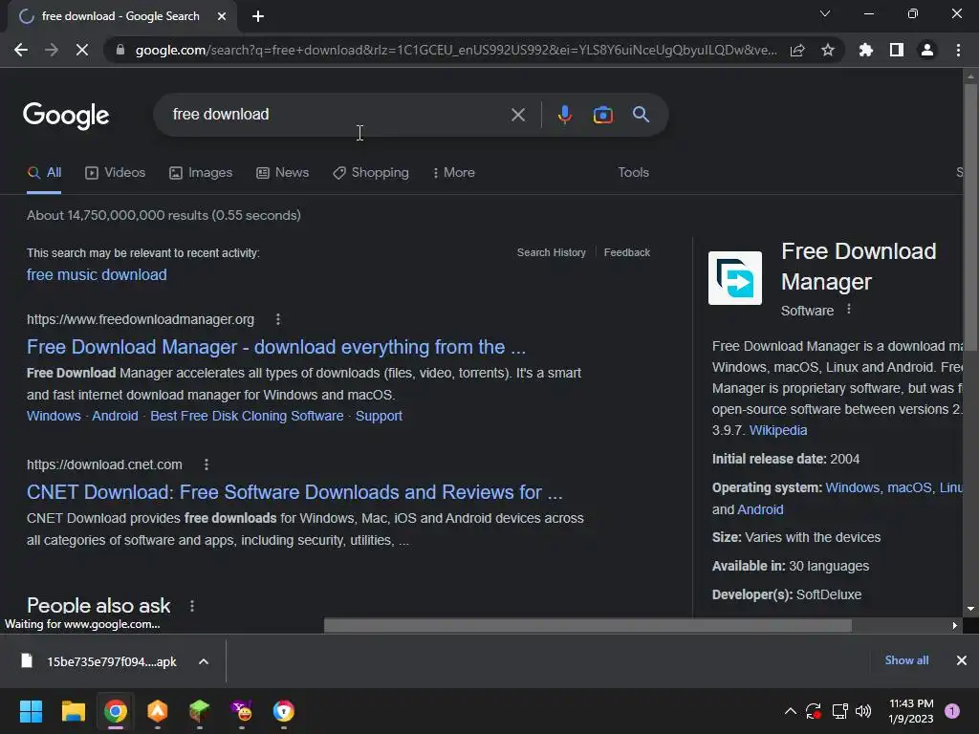Click macOS operating system link

909,488
